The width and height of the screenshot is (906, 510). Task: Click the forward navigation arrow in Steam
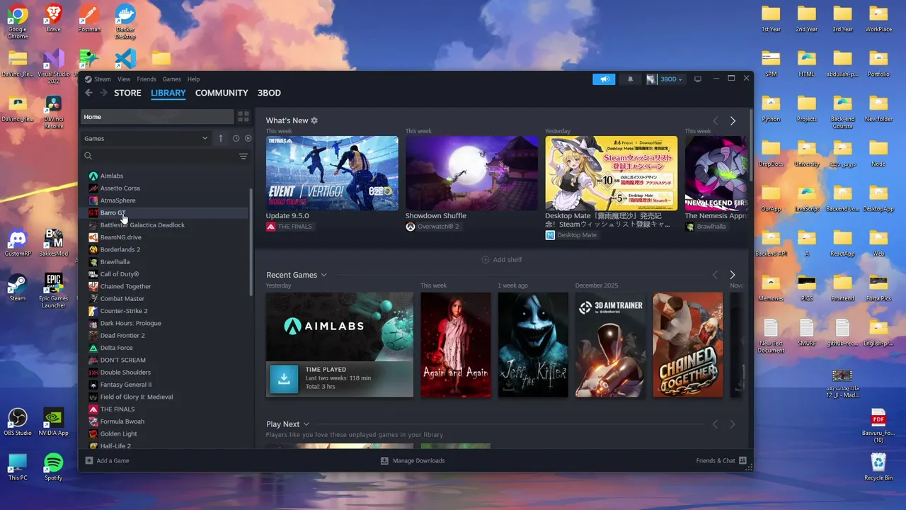(x=103, y=93)
